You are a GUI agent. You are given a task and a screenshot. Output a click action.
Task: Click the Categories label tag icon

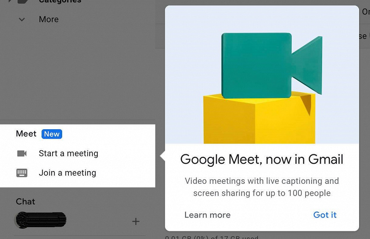[x=23, y=1]
